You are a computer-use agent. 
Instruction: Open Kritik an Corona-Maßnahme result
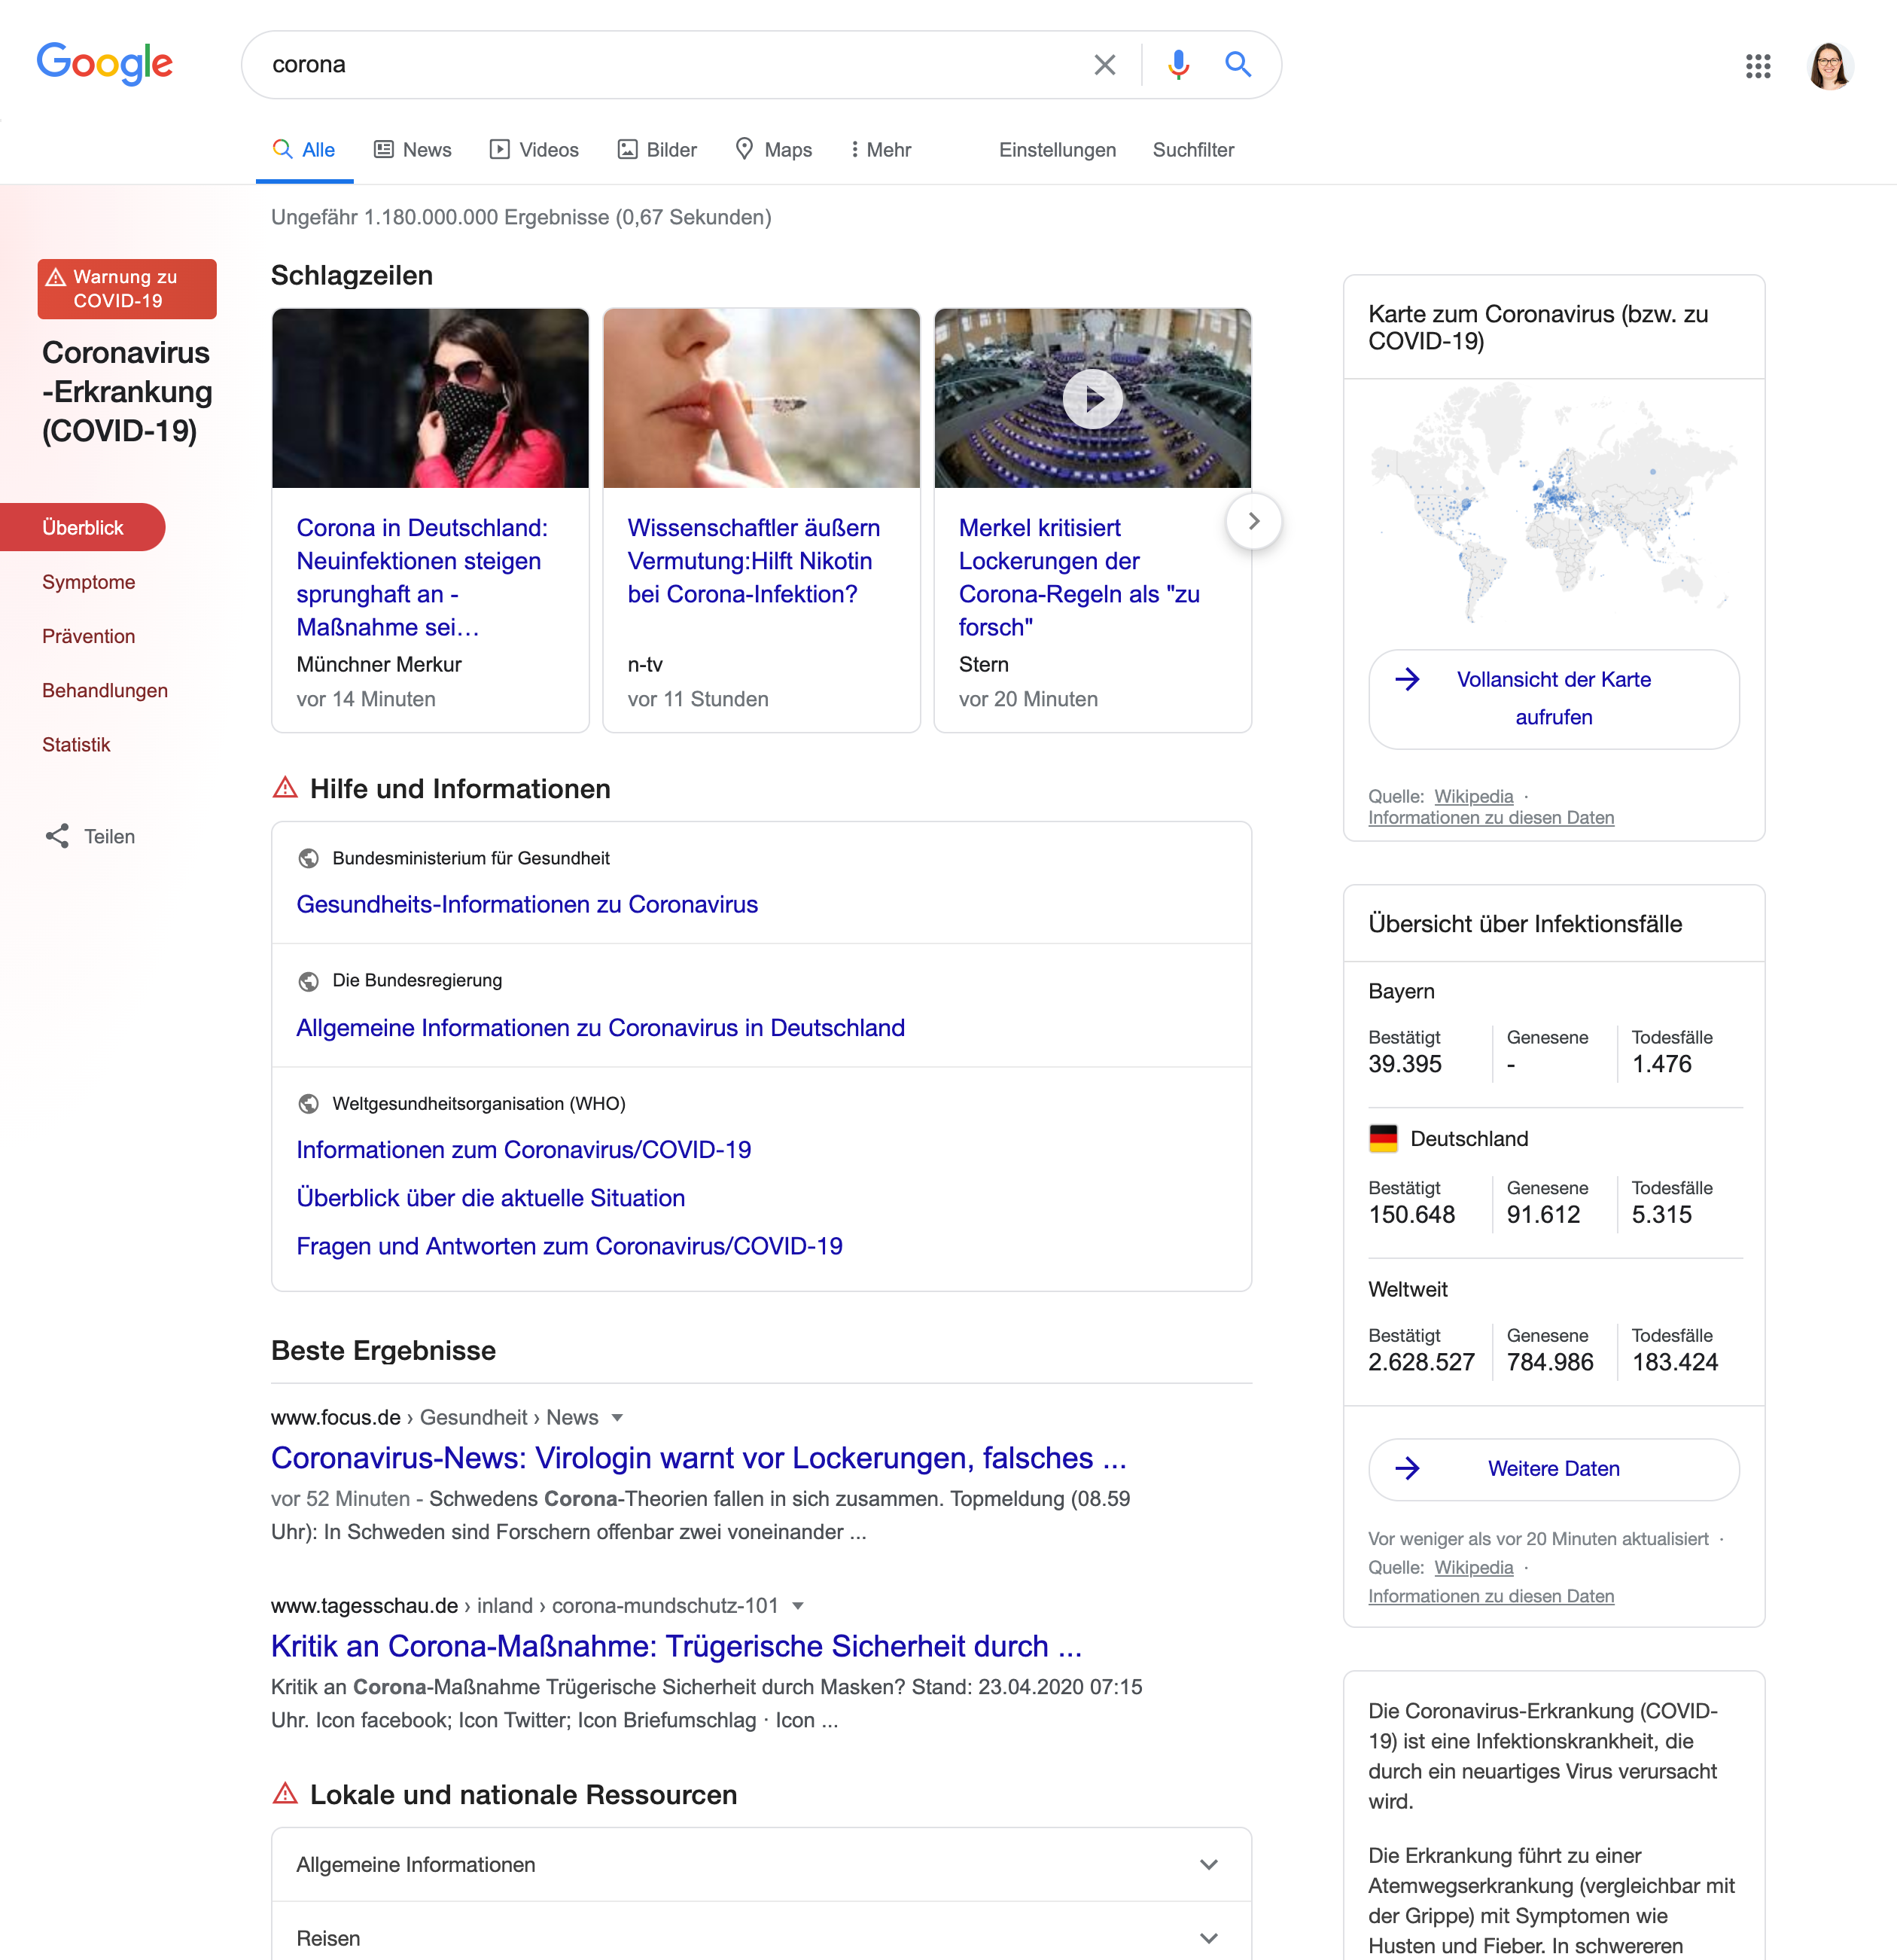[677, 1646]
